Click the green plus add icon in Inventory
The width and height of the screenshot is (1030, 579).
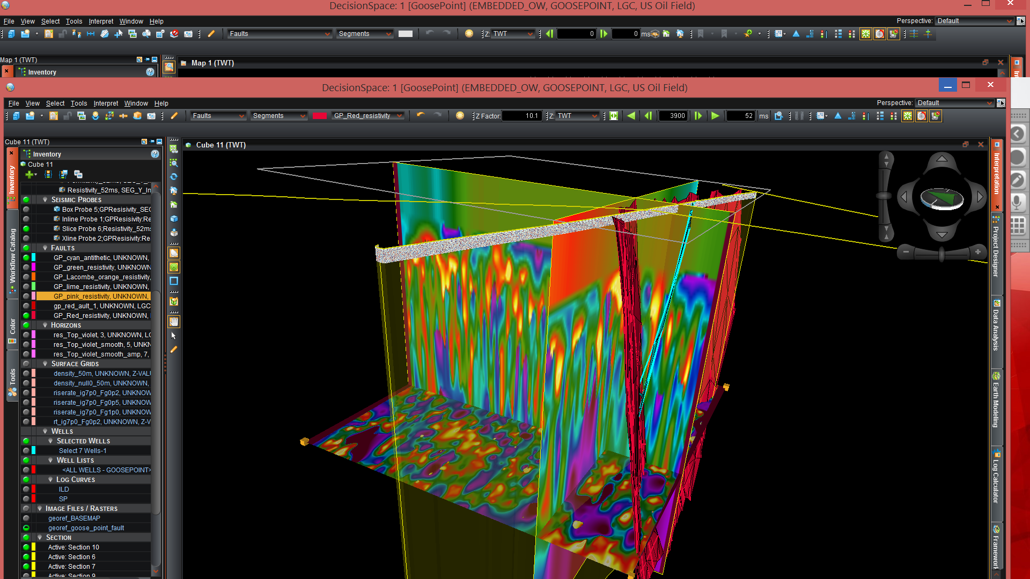pos(30,174)
